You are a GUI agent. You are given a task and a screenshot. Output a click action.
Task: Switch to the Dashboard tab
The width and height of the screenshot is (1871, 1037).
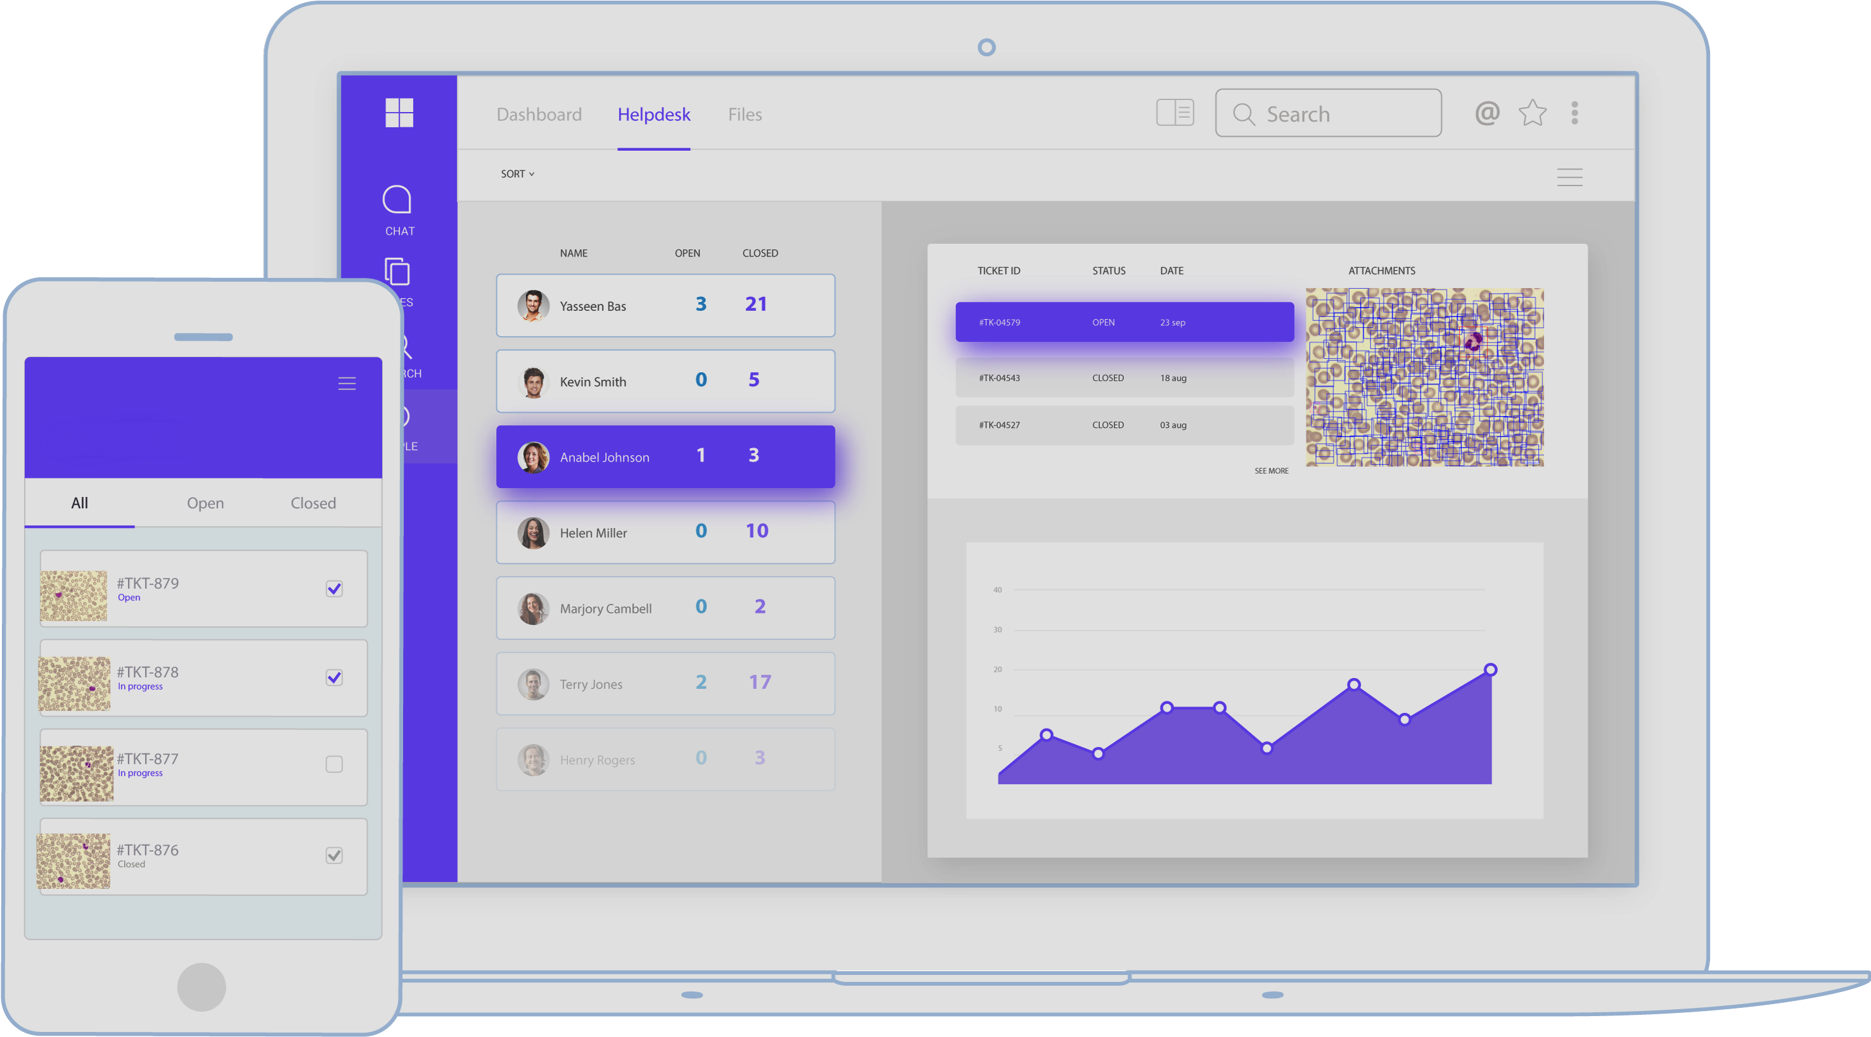tap(539, 115)
